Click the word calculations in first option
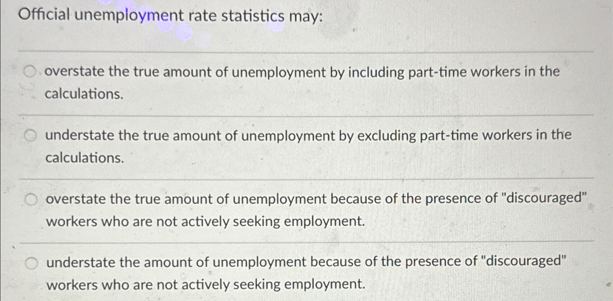Screen dimensions: 613x301 pyautogui.click(x=84, y=94)
